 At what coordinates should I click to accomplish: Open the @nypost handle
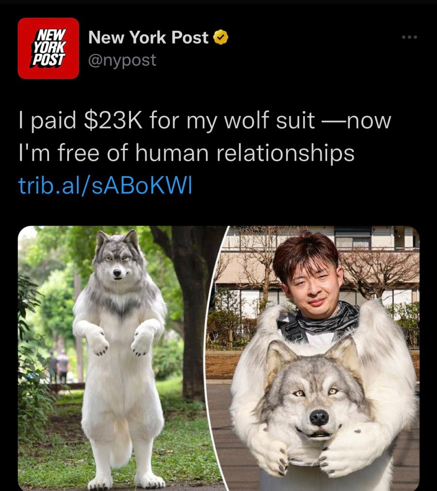coord(122,60)
